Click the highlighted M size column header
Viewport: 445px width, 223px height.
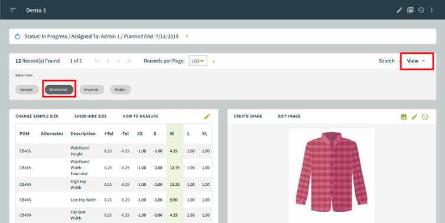click(172, 133)
